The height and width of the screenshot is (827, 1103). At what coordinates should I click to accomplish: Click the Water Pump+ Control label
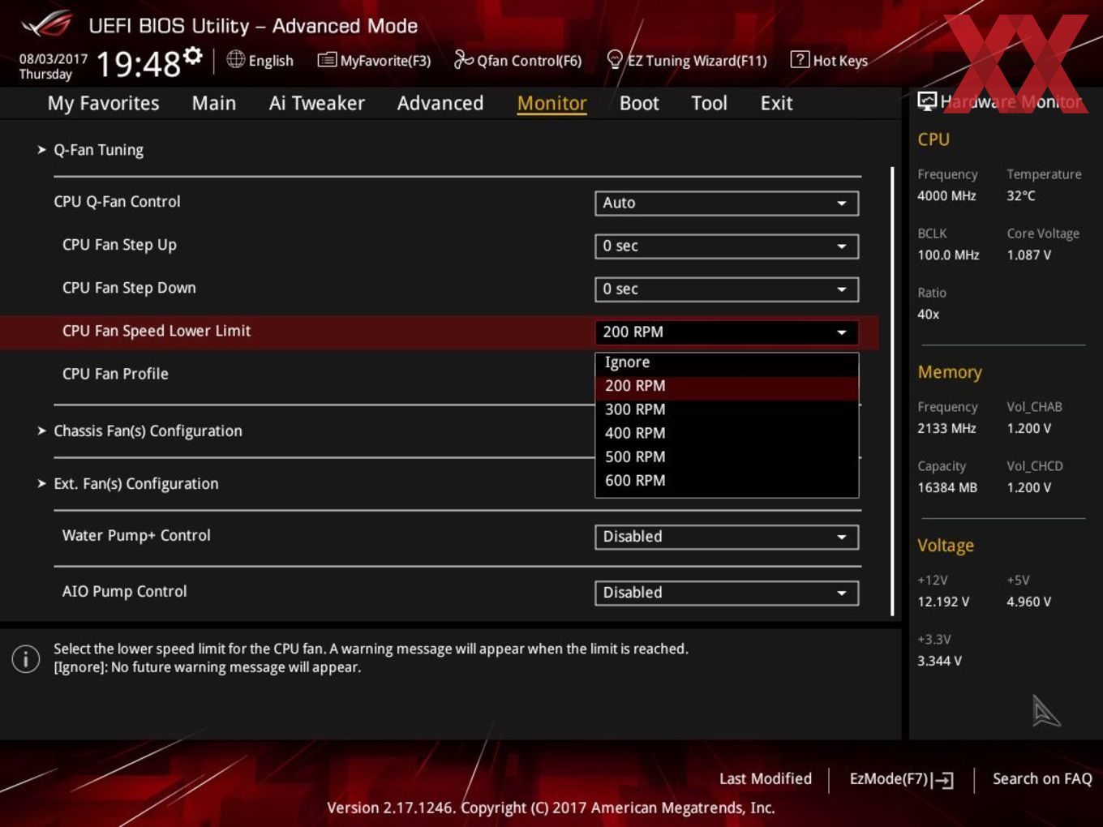point(136,535)
